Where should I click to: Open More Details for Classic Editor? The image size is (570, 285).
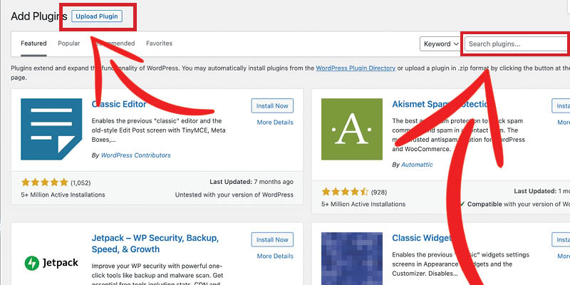(x=275, y=123)
